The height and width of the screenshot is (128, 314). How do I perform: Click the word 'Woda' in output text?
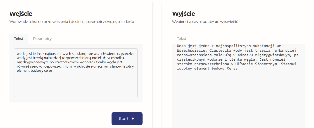point(182,46)
